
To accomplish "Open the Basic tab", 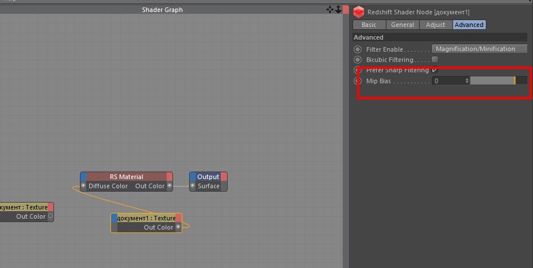I will pos(369,25).
